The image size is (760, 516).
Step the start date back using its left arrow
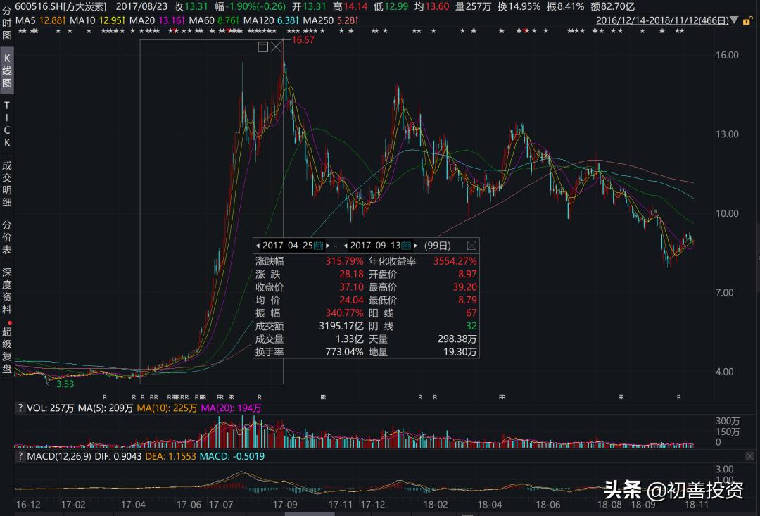click(x=258, y=245)
